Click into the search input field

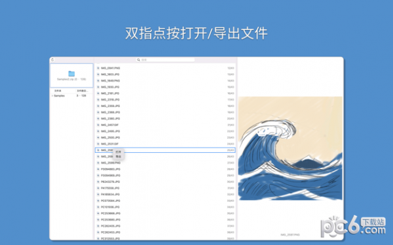click(166, 59)
